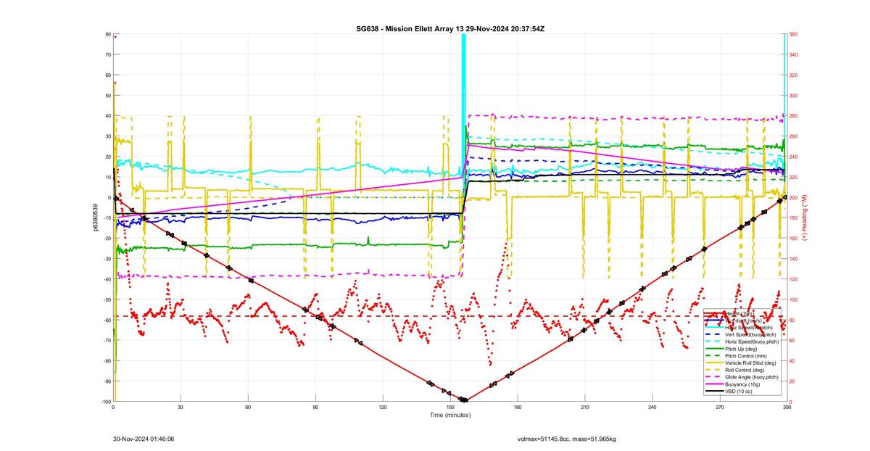The image size is (870, 451).
Task: Click the x-axis tick label '30'
Action: point(181,407)
